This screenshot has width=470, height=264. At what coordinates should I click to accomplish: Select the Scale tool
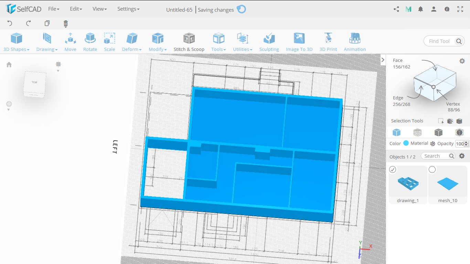click(109, 42)
